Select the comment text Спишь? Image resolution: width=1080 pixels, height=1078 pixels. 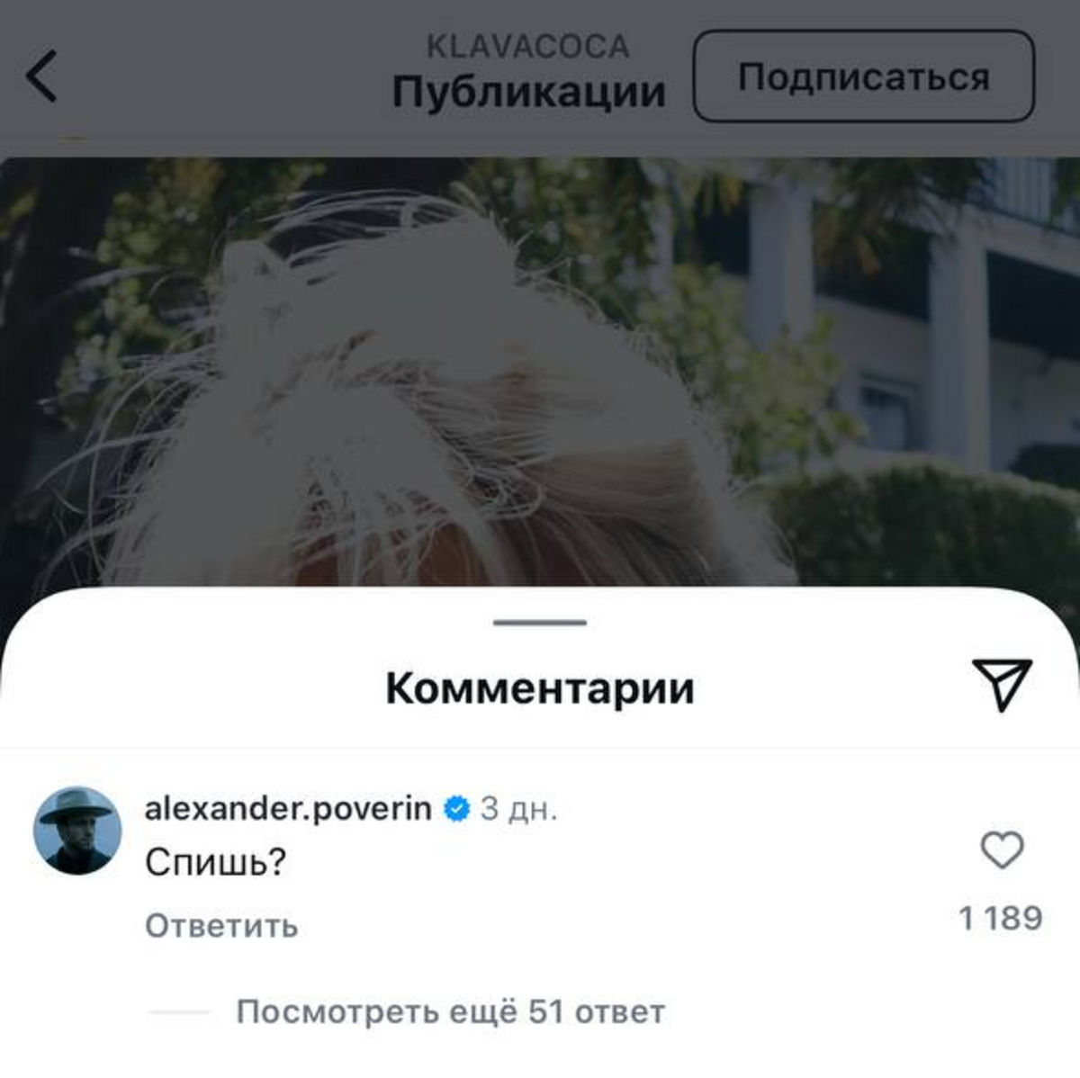point(215,863)
